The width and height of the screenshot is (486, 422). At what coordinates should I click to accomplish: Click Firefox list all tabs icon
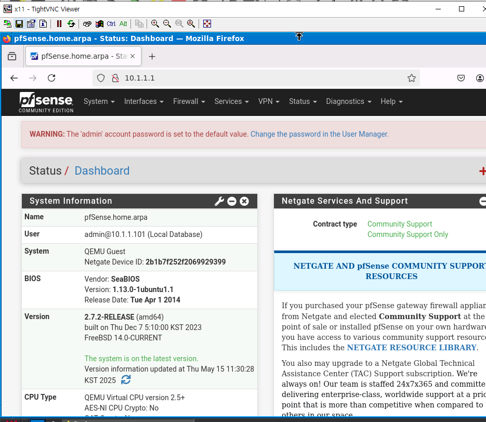tap(12, 56)
